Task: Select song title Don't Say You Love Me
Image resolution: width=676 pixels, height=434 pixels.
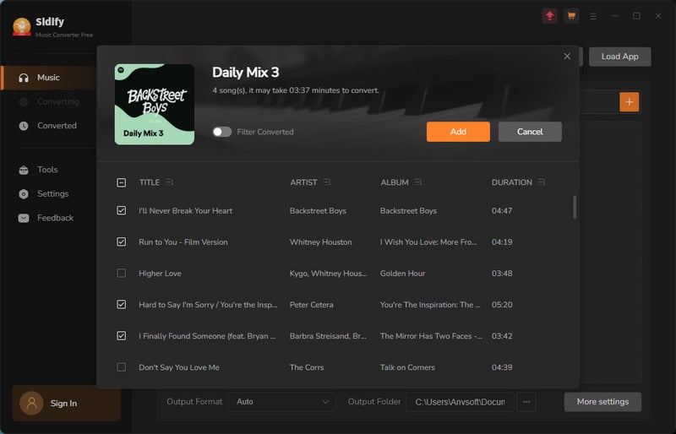Action: (x=179, y=367)
